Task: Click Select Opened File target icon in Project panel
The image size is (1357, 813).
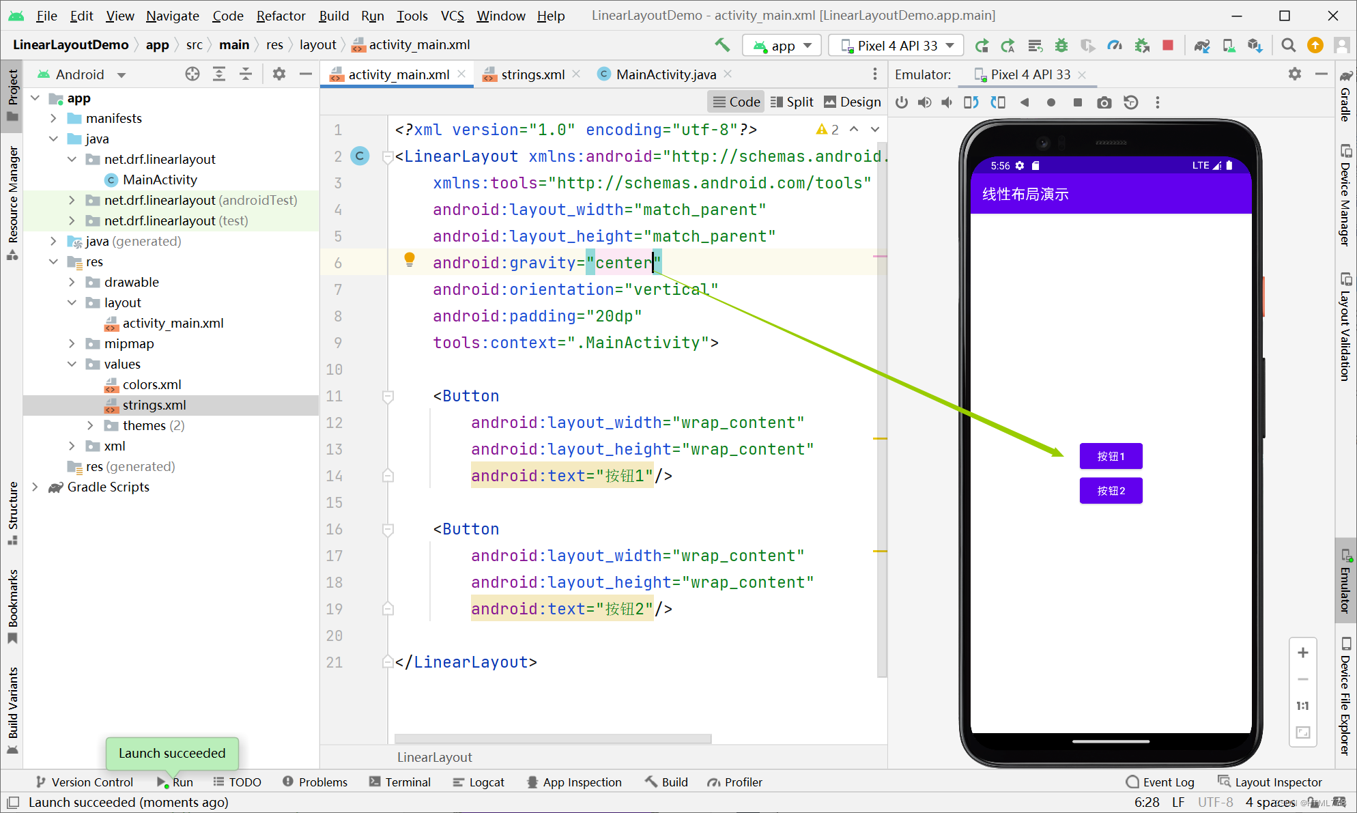Action: click(192, 74)
